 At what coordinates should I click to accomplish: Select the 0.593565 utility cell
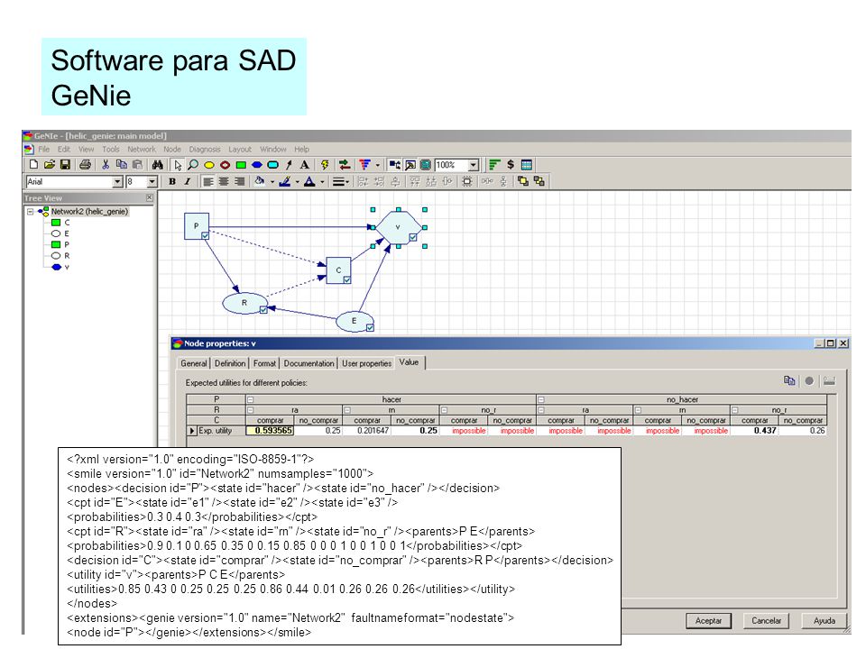pos(270,431)
